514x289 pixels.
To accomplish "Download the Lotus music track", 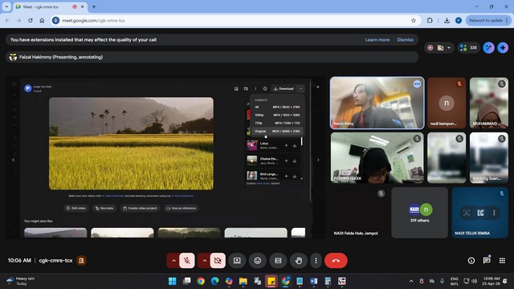I will [x=295, y=145].
